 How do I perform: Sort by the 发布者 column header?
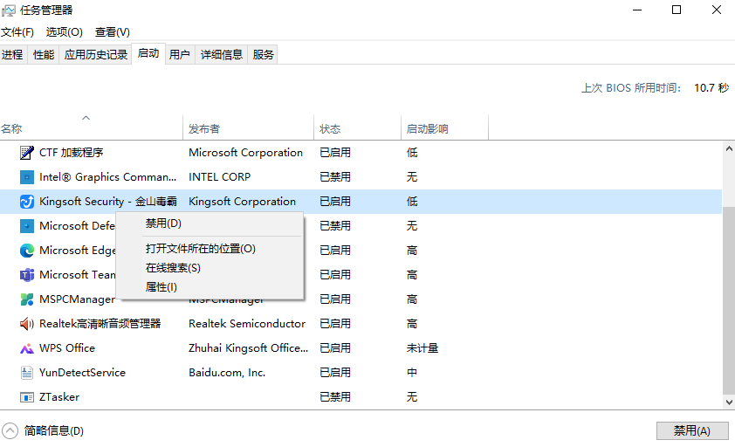tap(249, 127)
